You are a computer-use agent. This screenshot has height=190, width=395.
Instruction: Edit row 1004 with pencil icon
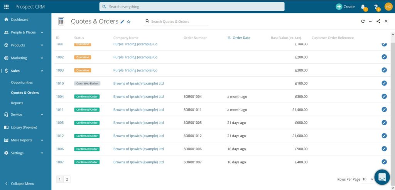pos(384,96)
